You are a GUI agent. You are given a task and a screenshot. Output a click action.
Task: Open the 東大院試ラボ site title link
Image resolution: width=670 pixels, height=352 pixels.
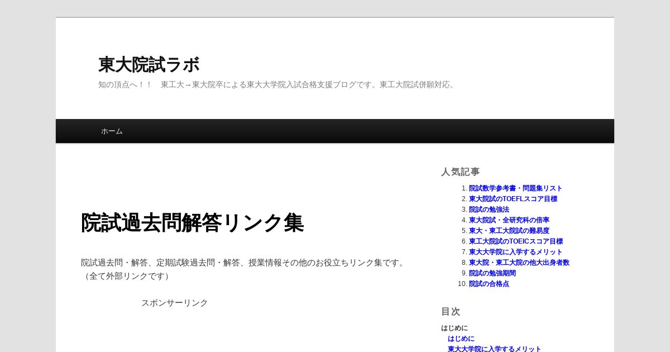(149, 65)
